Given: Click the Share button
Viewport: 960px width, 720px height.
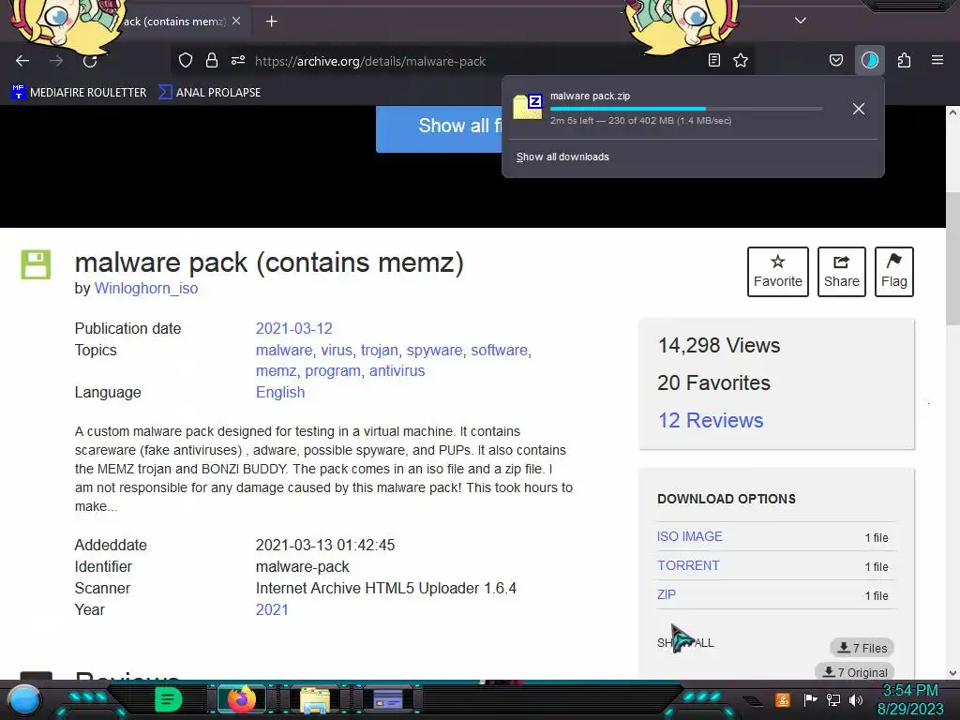Looking at the screenshot, I should [x=841, y=272].
